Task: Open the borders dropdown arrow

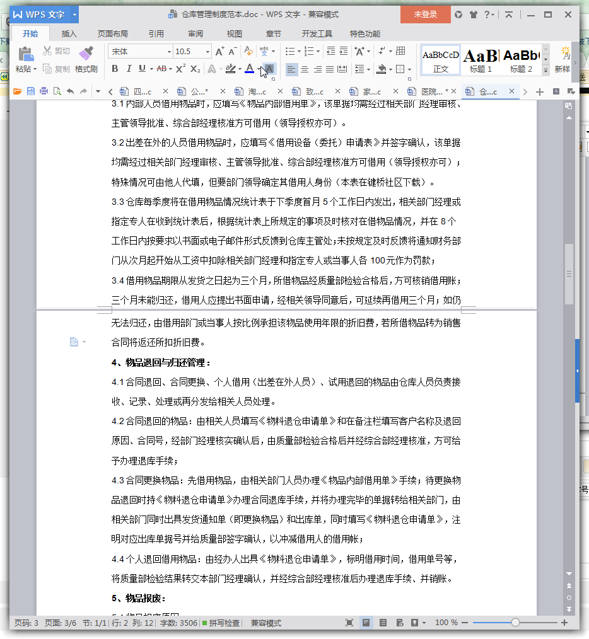Action: [409, 70]
